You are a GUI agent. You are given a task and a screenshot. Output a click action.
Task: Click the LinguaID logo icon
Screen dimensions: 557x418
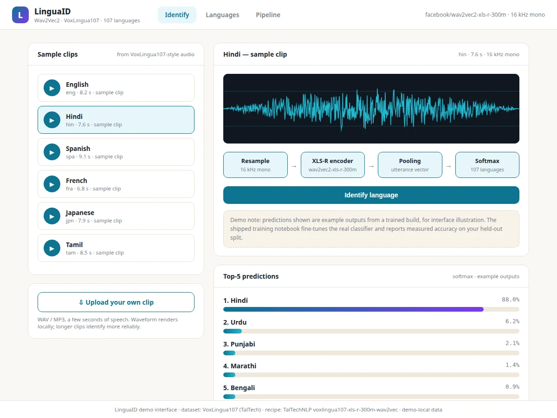[20, 15]
